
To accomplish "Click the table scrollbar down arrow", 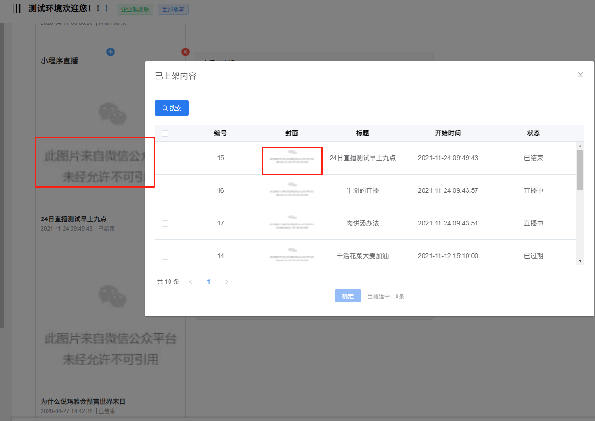I will pyautogui.click(x=580, y=261).
